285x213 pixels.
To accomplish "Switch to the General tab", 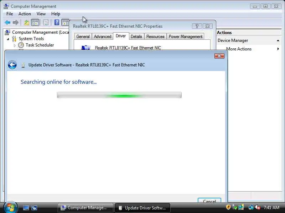I will point(83,37).
